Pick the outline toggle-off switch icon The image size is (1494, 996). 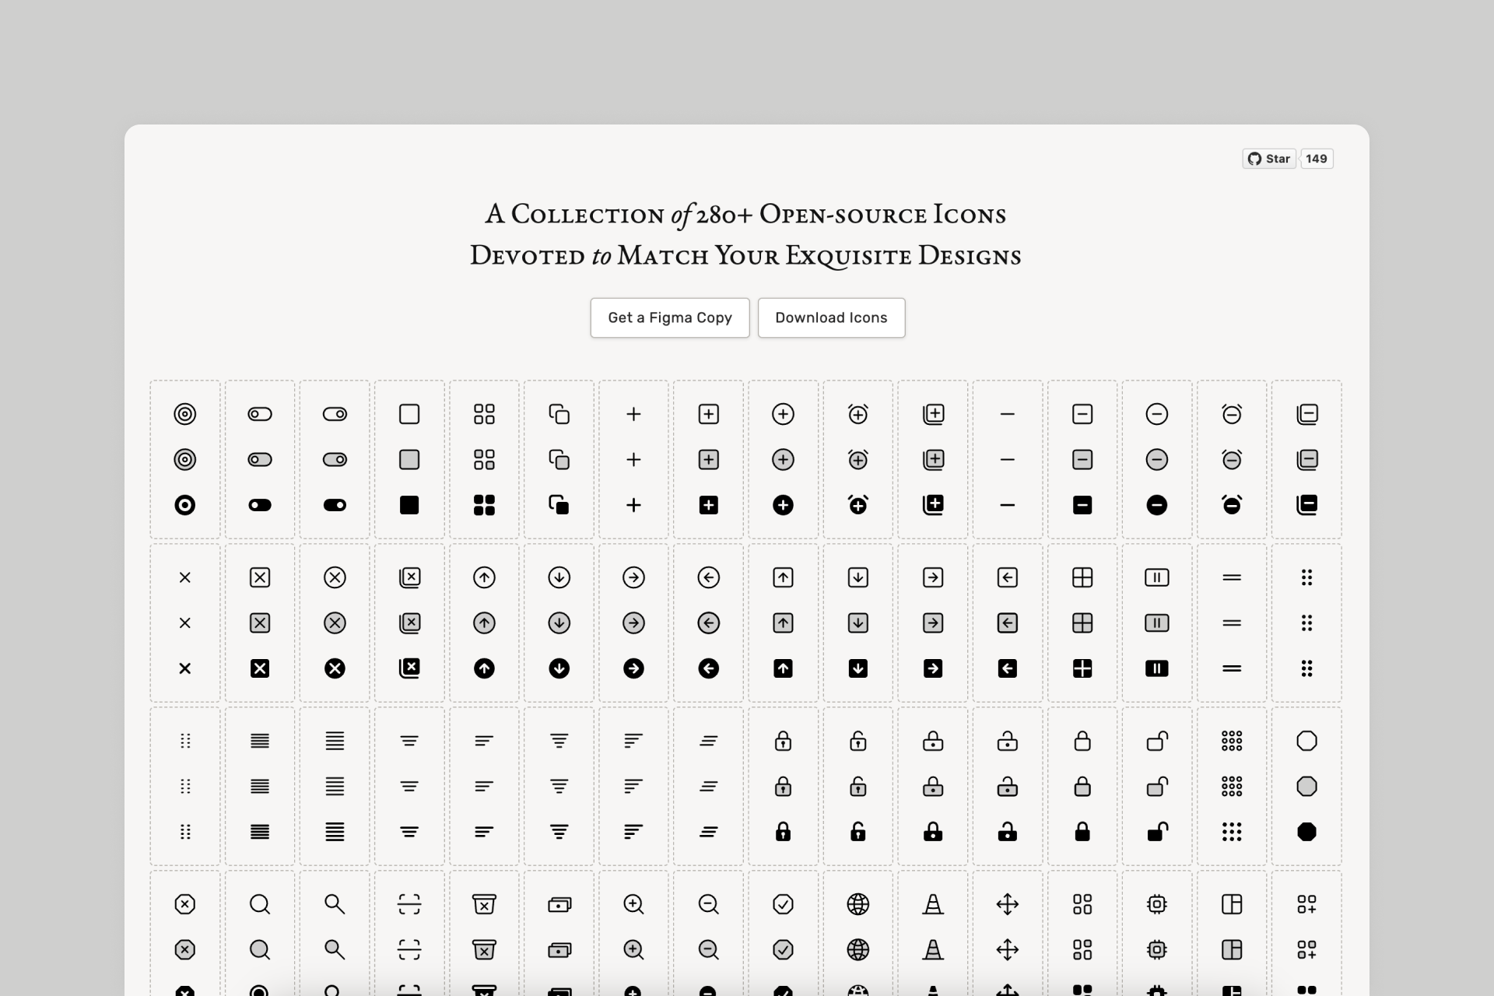[x=260, y=414]
